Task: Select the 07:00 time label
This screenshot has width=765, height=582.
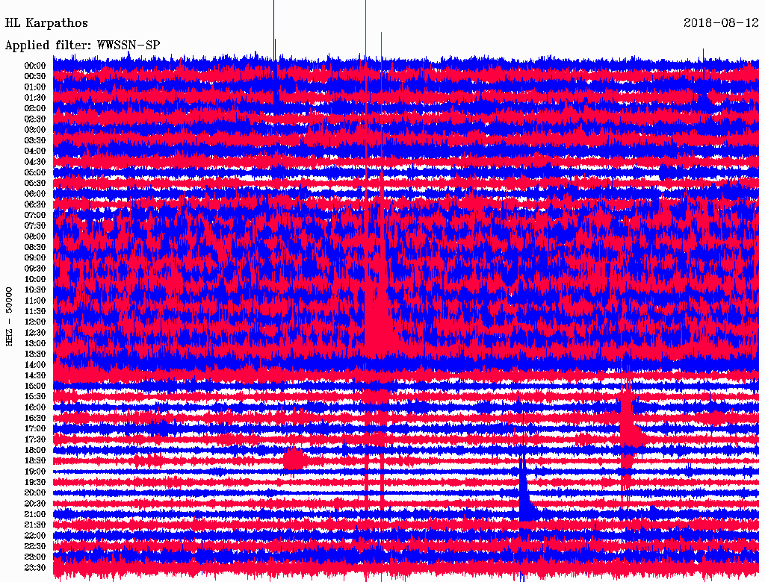Action: (35, 215)
